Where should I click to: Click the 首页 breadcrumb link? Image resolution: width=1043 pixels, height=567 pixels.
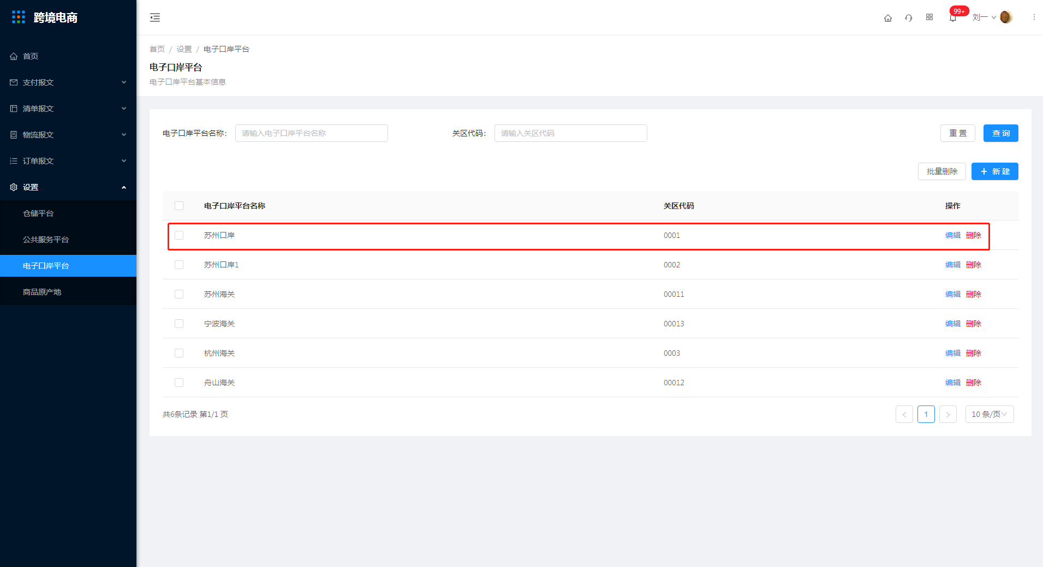(157, 49)
